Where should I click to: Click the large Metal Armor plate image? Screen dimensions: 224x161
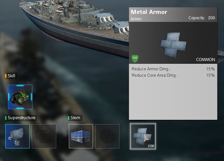173,45
